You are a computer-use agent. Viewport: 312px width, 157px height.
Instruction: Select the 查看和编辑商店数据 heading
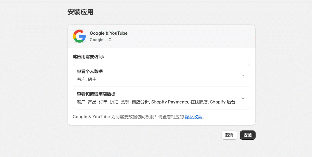96,94
